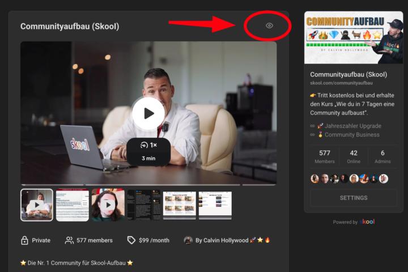This screenshot has width=408, height=272.
Task: Click the Private lock icon
Action: coord(24,240)
